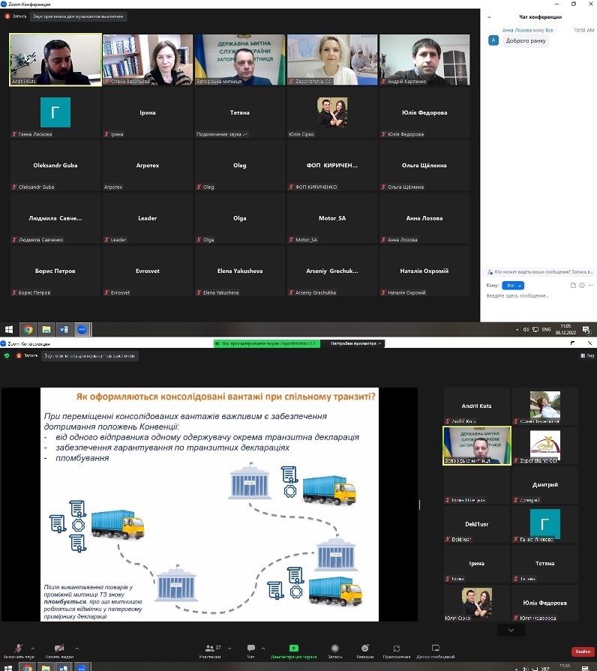This screenshot has width=597, height=671.
Task: Open the chat panel from toolbar
Action: 251,649
